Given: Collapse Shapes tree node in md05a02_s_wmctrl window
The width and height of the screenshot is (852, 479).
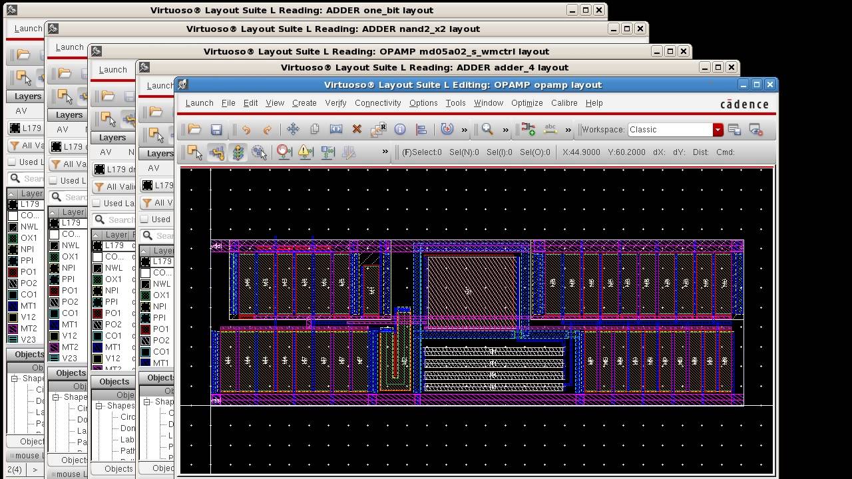Looking at the screenshot, I should (99, 406).
